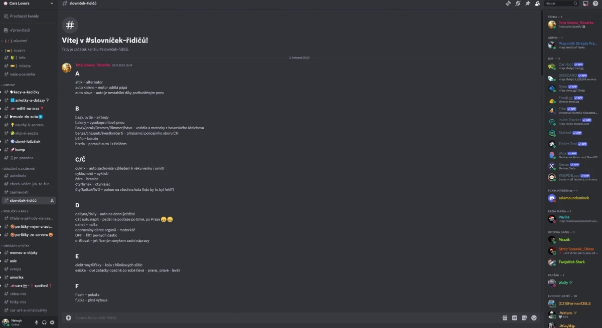
Task: Open the sticker picker
Action: coord(524,317)
